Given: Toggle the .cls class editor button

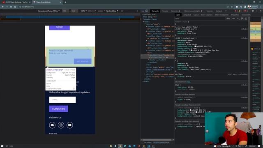Looking at the screenshot, I should coord(233,18).
